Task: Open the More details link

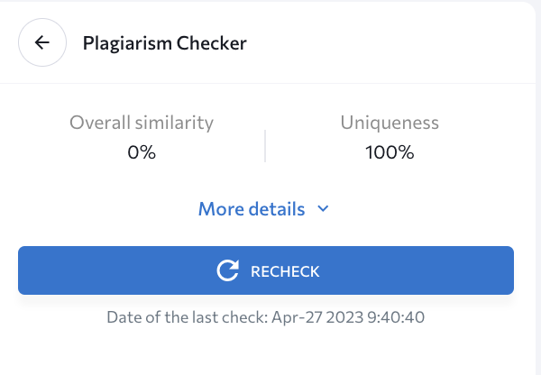Action: (252, 209)
